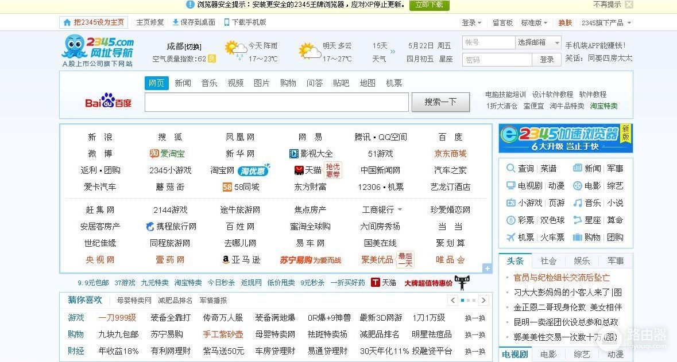Select the 视频 search tab
The width and height of the screenshot is (677, 362).
click(x=236, y=83)
